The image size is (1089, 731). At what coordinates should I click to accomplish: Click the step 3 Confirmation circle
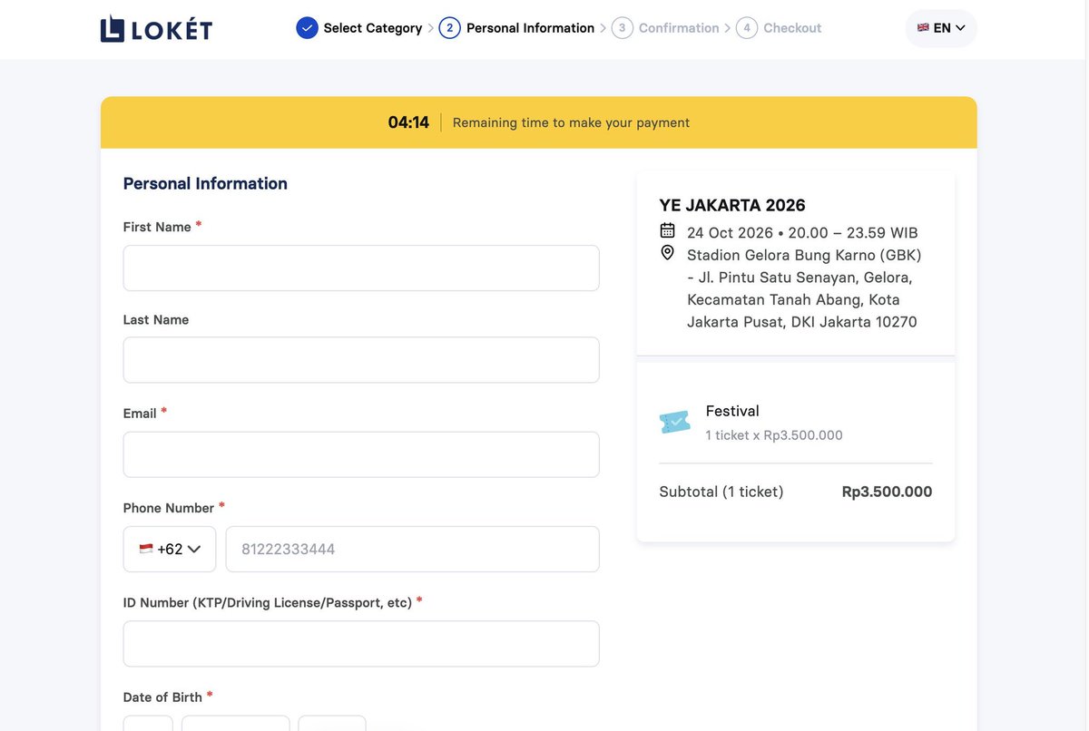point(622,28)
